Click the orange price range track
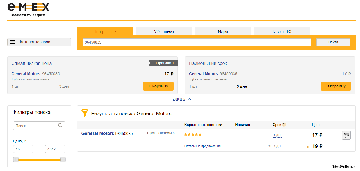 tap(39, 159)
